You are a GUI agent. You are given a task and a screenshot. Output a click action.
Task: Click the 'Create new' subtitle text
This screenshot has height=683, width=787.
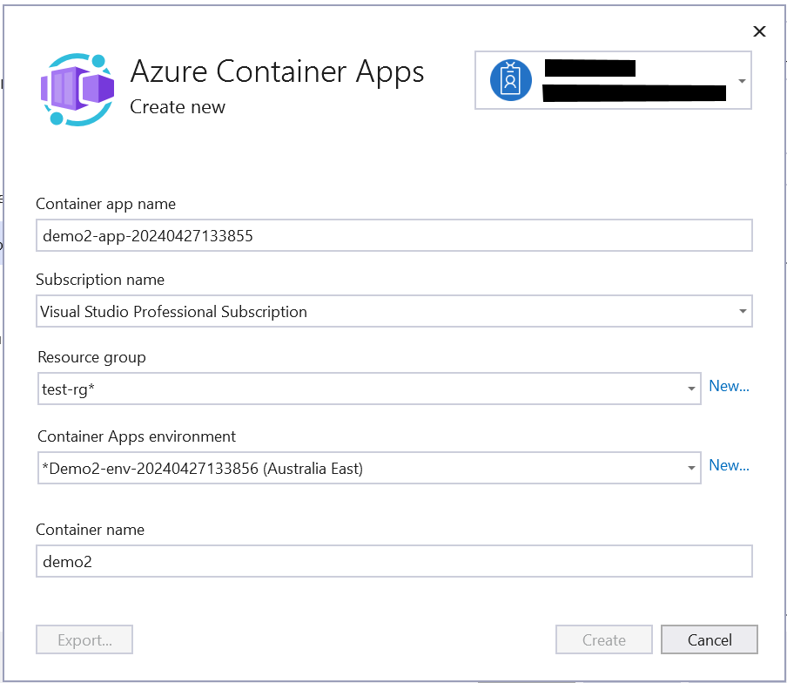[178, 107]
